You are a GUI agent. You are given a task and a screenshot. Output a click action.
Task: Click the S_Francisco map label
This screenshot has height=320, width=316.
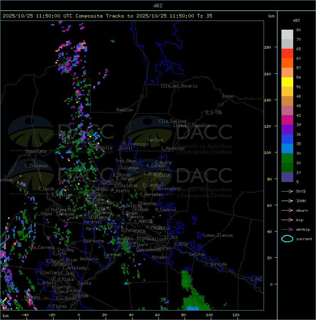[x=136, y=144]
